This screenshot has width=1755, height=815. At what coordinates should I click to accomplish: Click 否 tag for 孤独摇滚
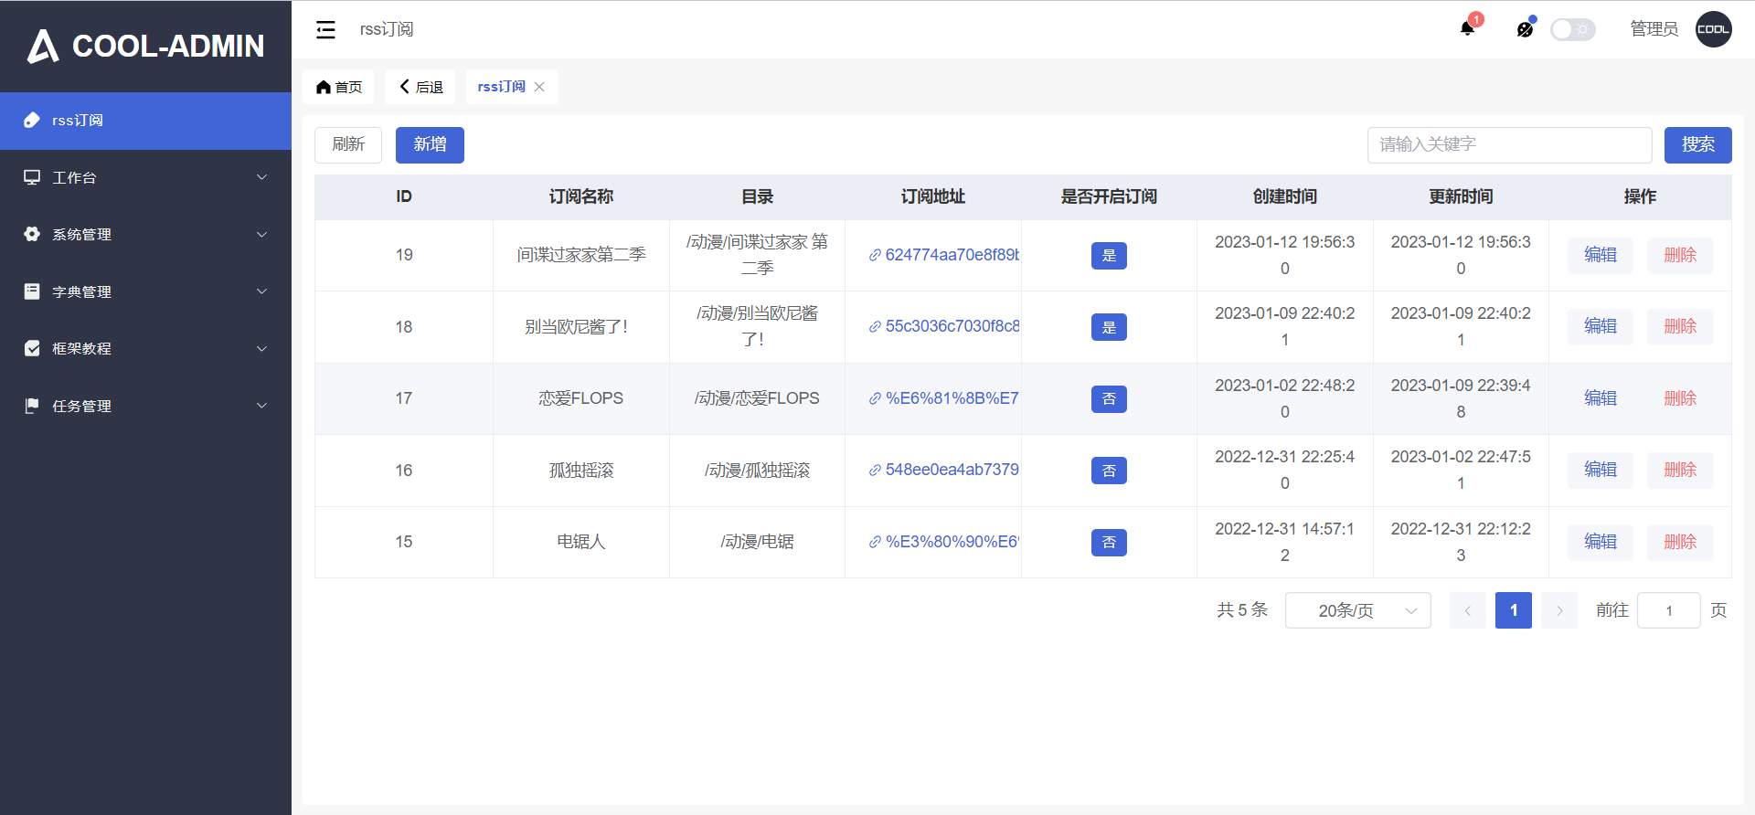click(1109, 471)
